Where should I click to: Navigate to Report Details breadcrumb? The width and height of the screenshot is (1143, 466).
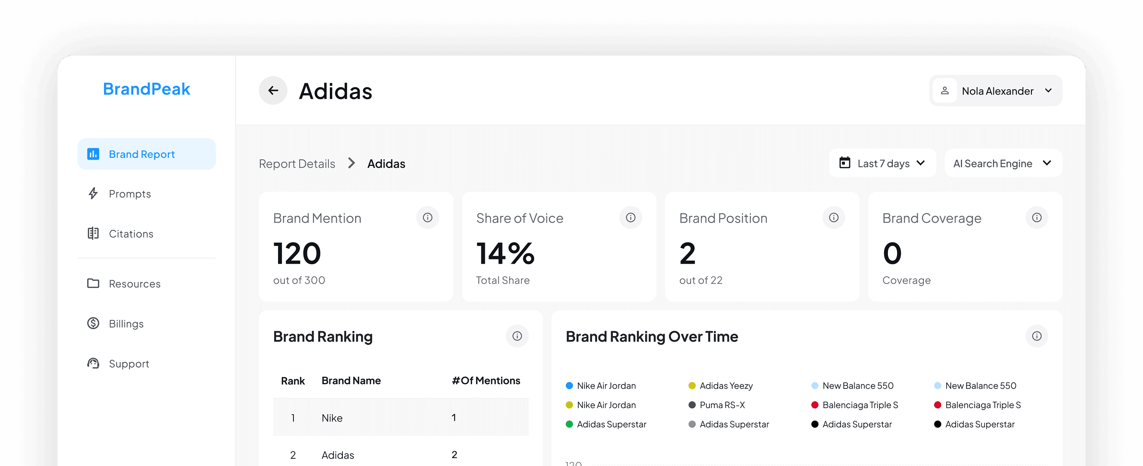click(x=297, y=163)
